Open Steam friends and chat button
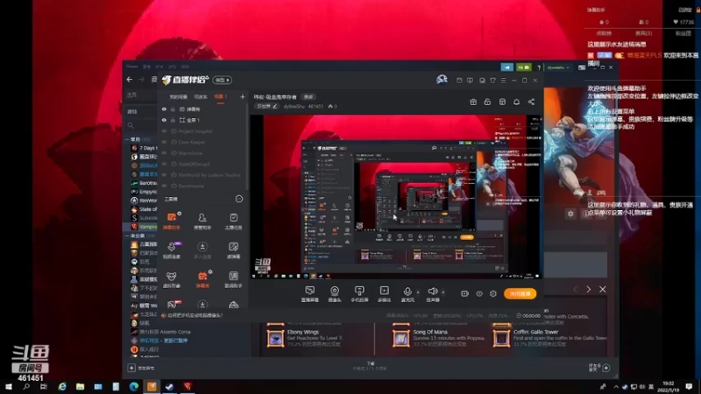The height and width of the screenshot is (394, 701). [x=599, y=368]
